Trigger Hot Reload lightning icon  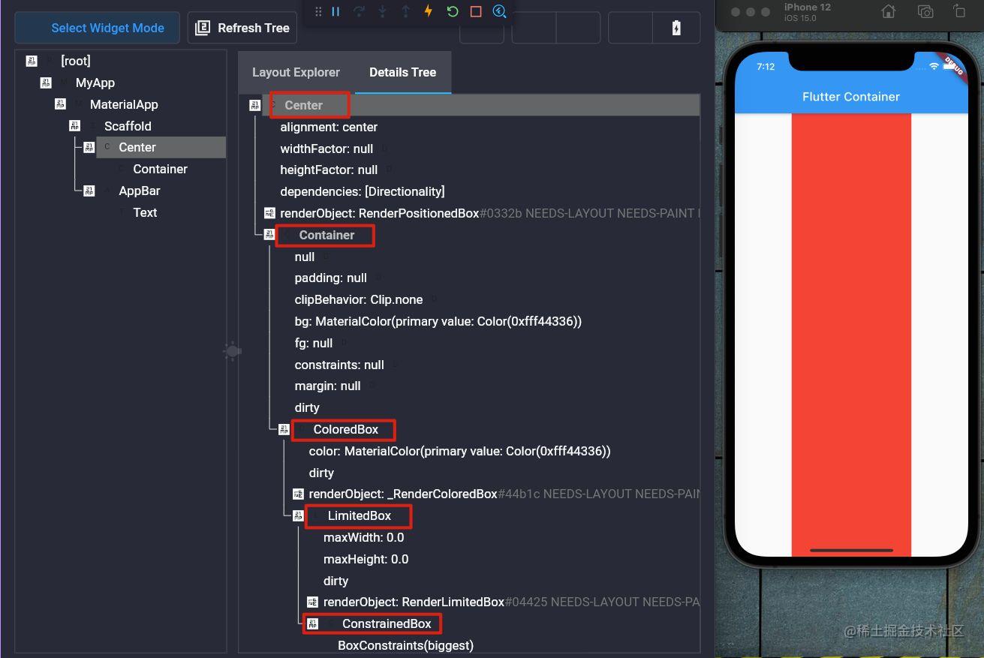429,11
